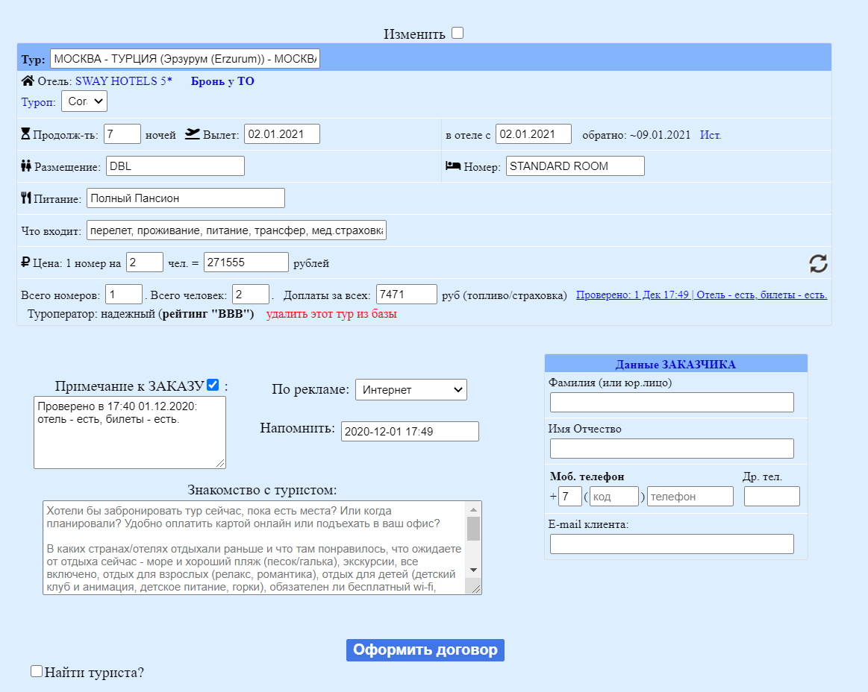The image size is (868, 692).
Task: Click the refresh price arrows icon
Action: tap(818, 263)
